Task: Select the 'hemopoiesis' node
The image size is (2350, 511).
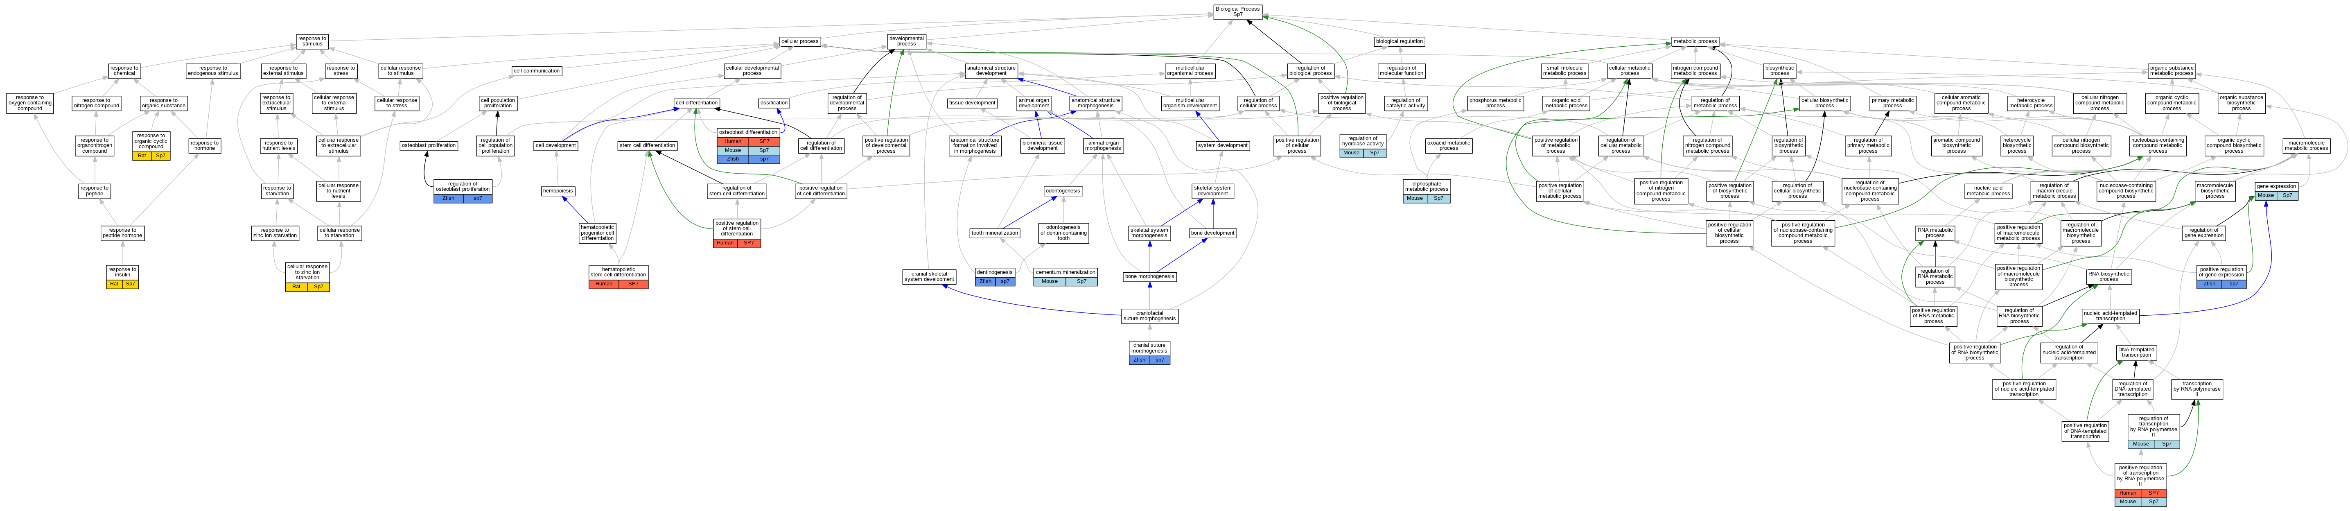Action: (x=558, y=191)
